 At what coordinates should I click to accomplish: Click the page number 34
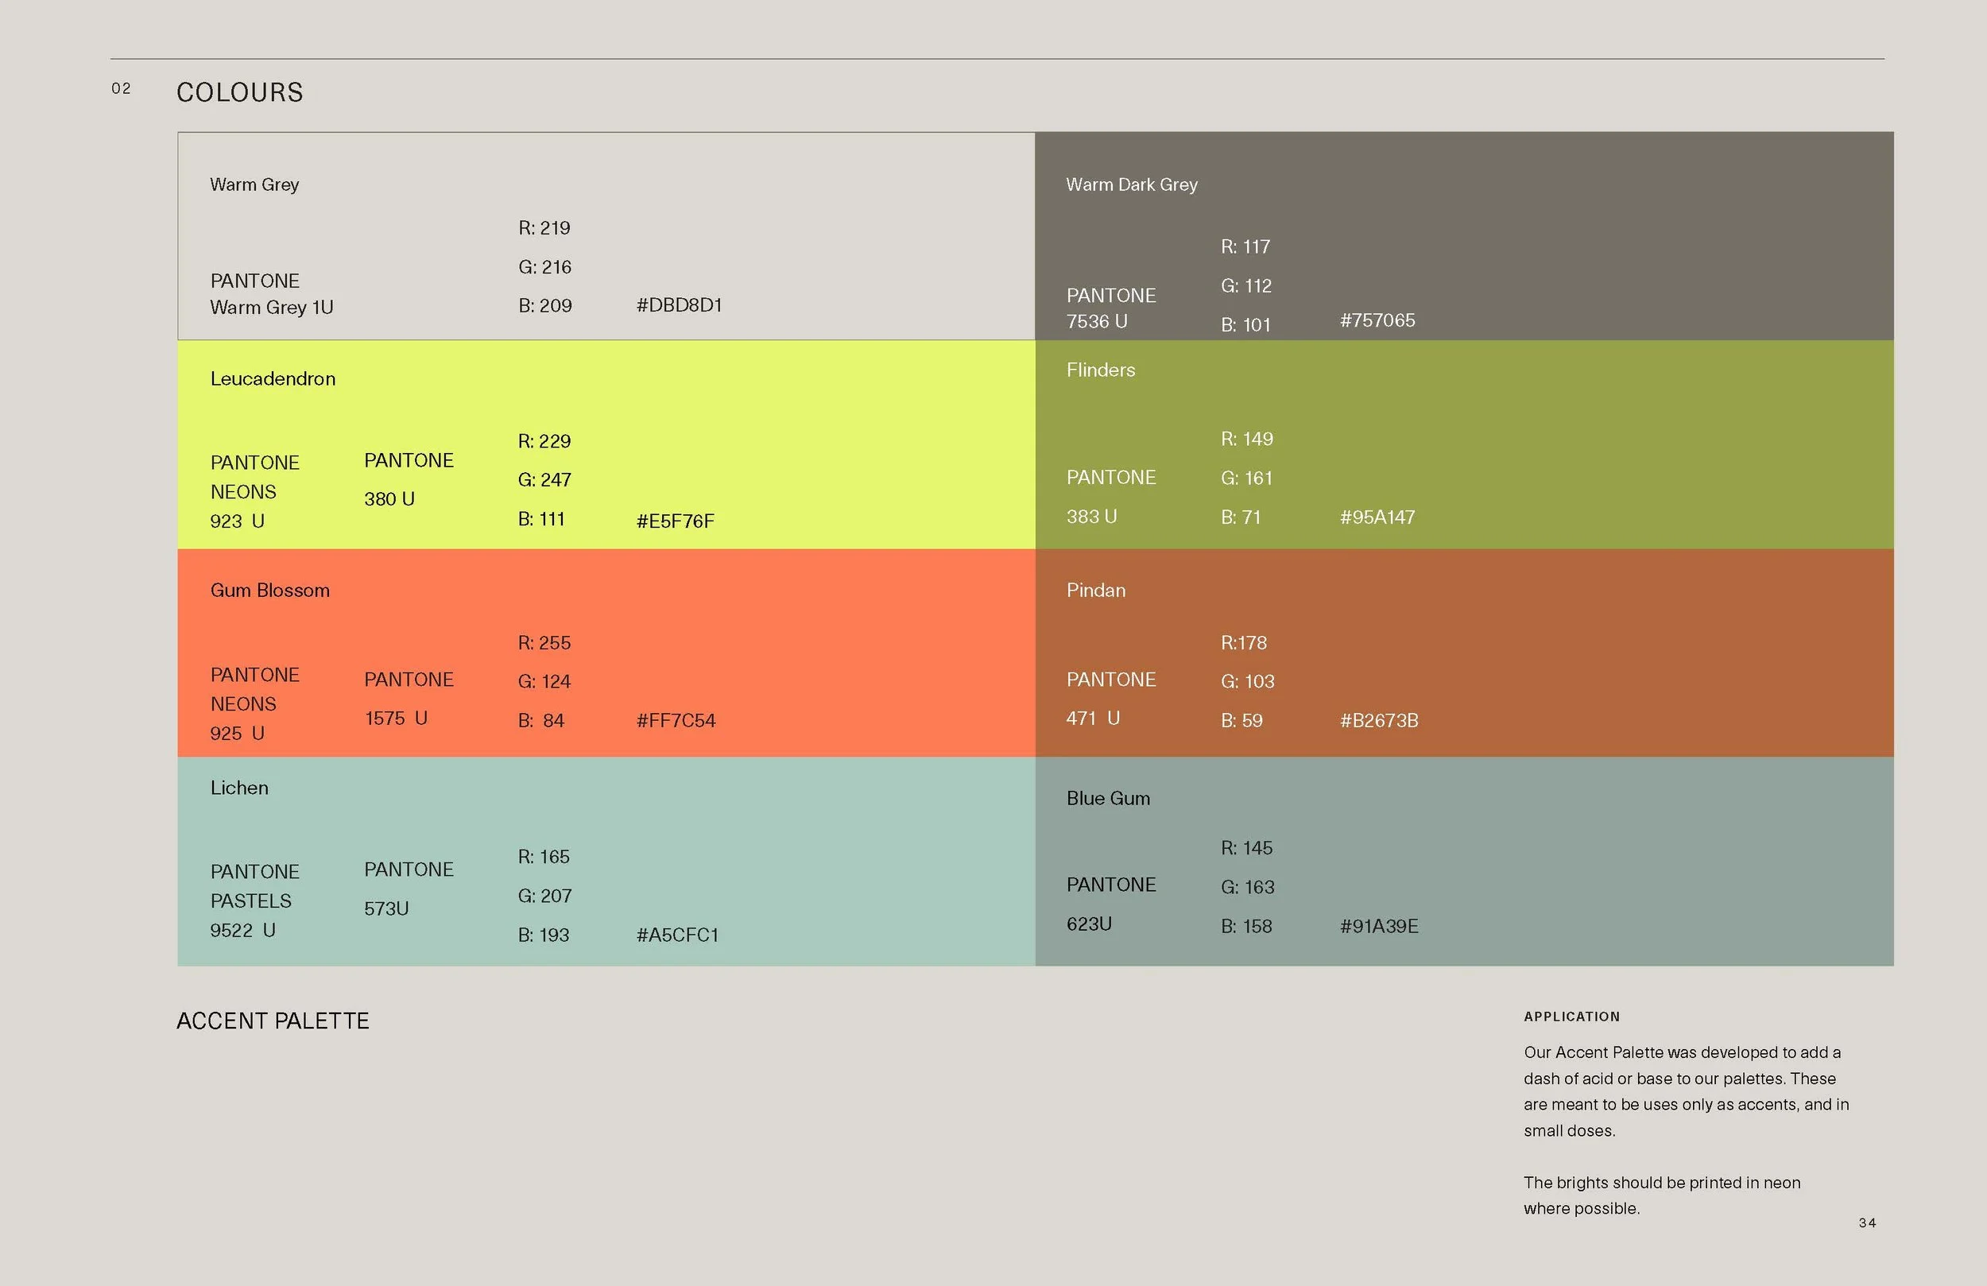[1867, 1222]
